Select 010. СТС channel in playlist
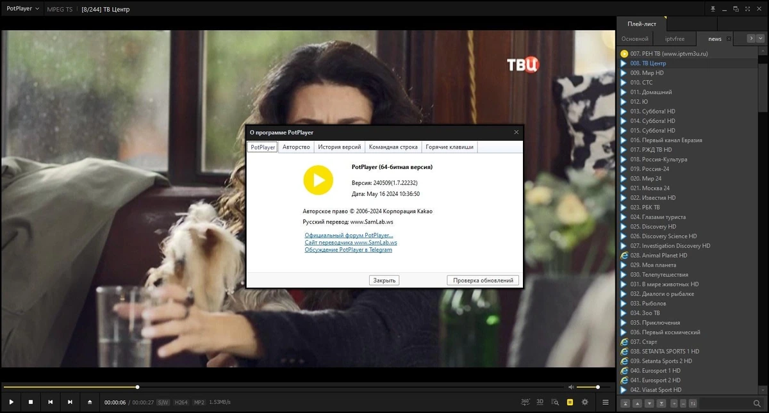 coord(687,83)
